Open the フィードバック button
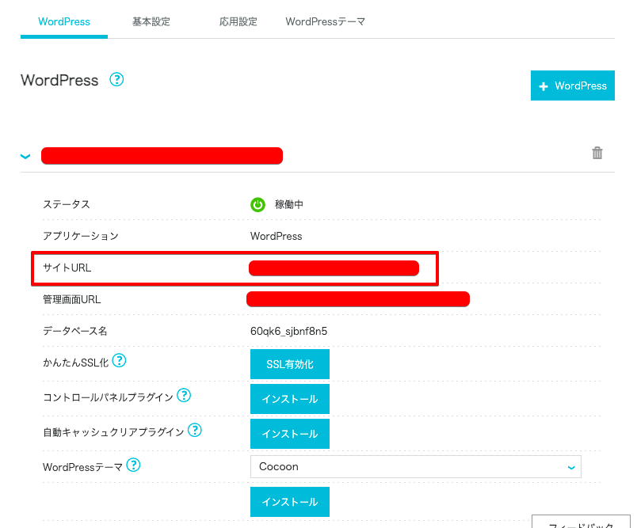The image size is (637, 528). 581,522
